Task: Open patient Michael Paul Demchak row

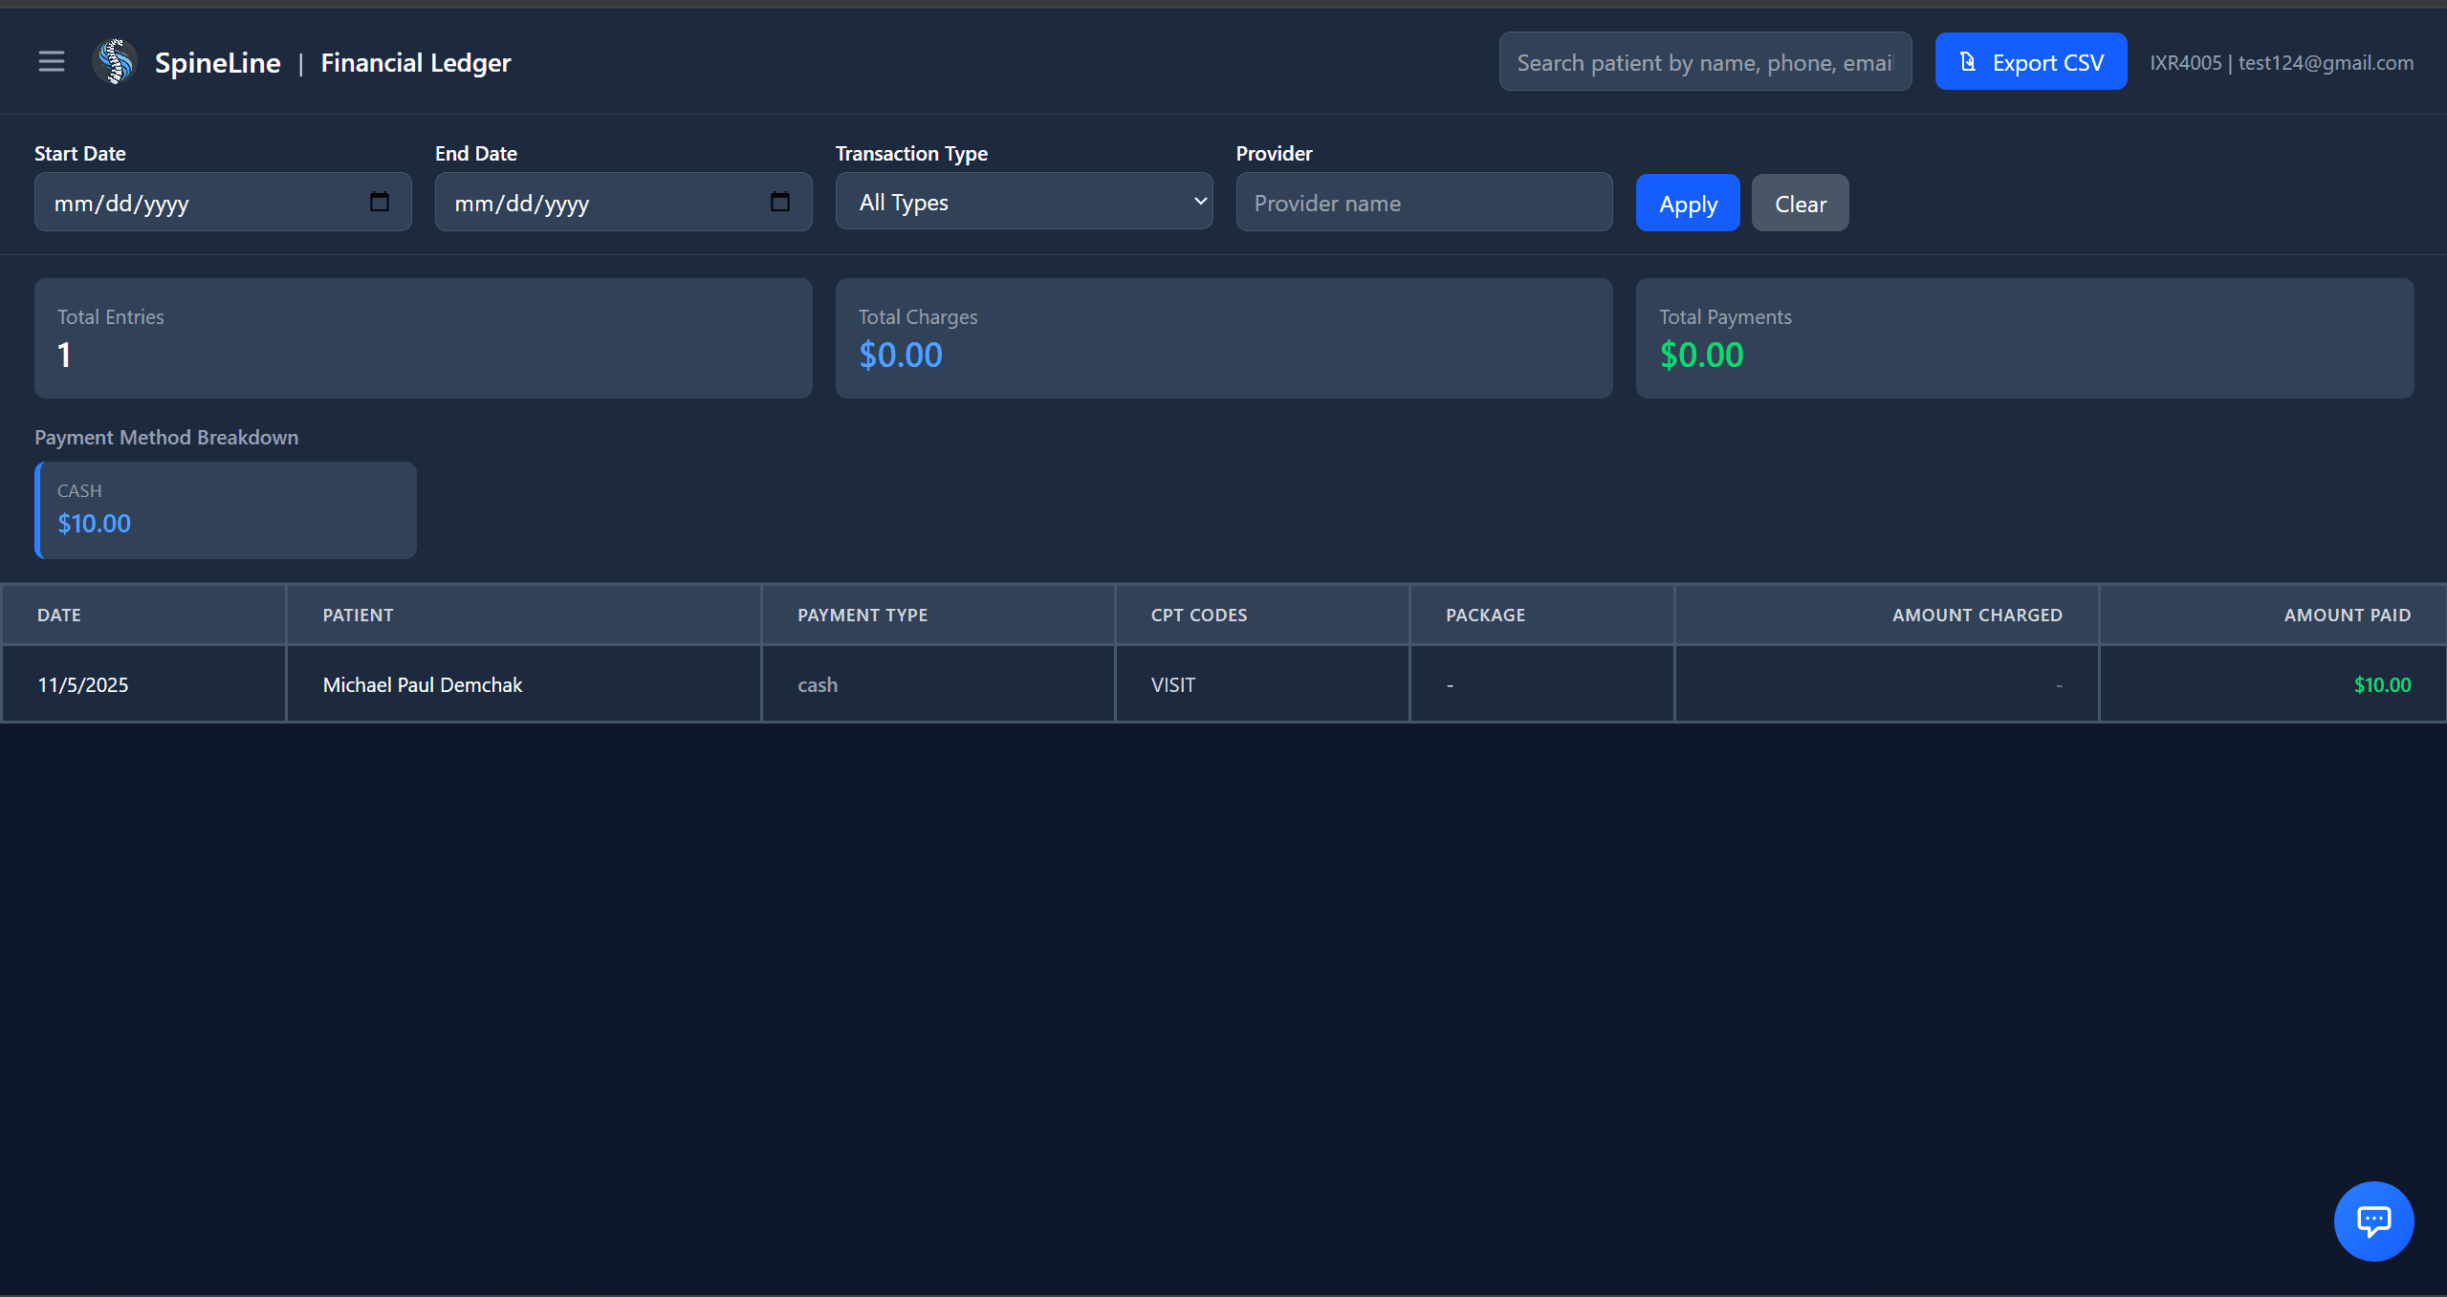Action: pyautogui.click(x=422, y=684)
